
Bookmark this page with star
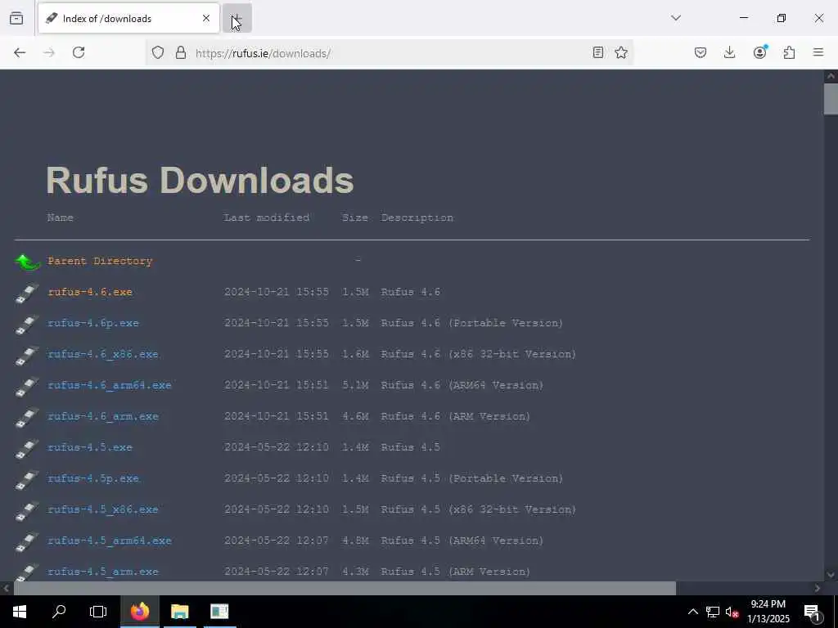(621, 52)
